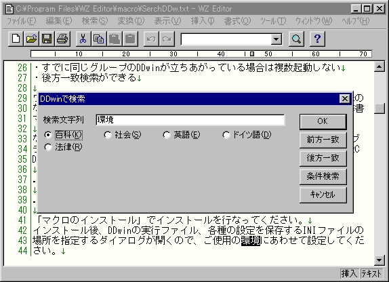Undo the last edit with toolbar icon
Image resolution: width=389 pixels, height=282 pixels.
151,39
